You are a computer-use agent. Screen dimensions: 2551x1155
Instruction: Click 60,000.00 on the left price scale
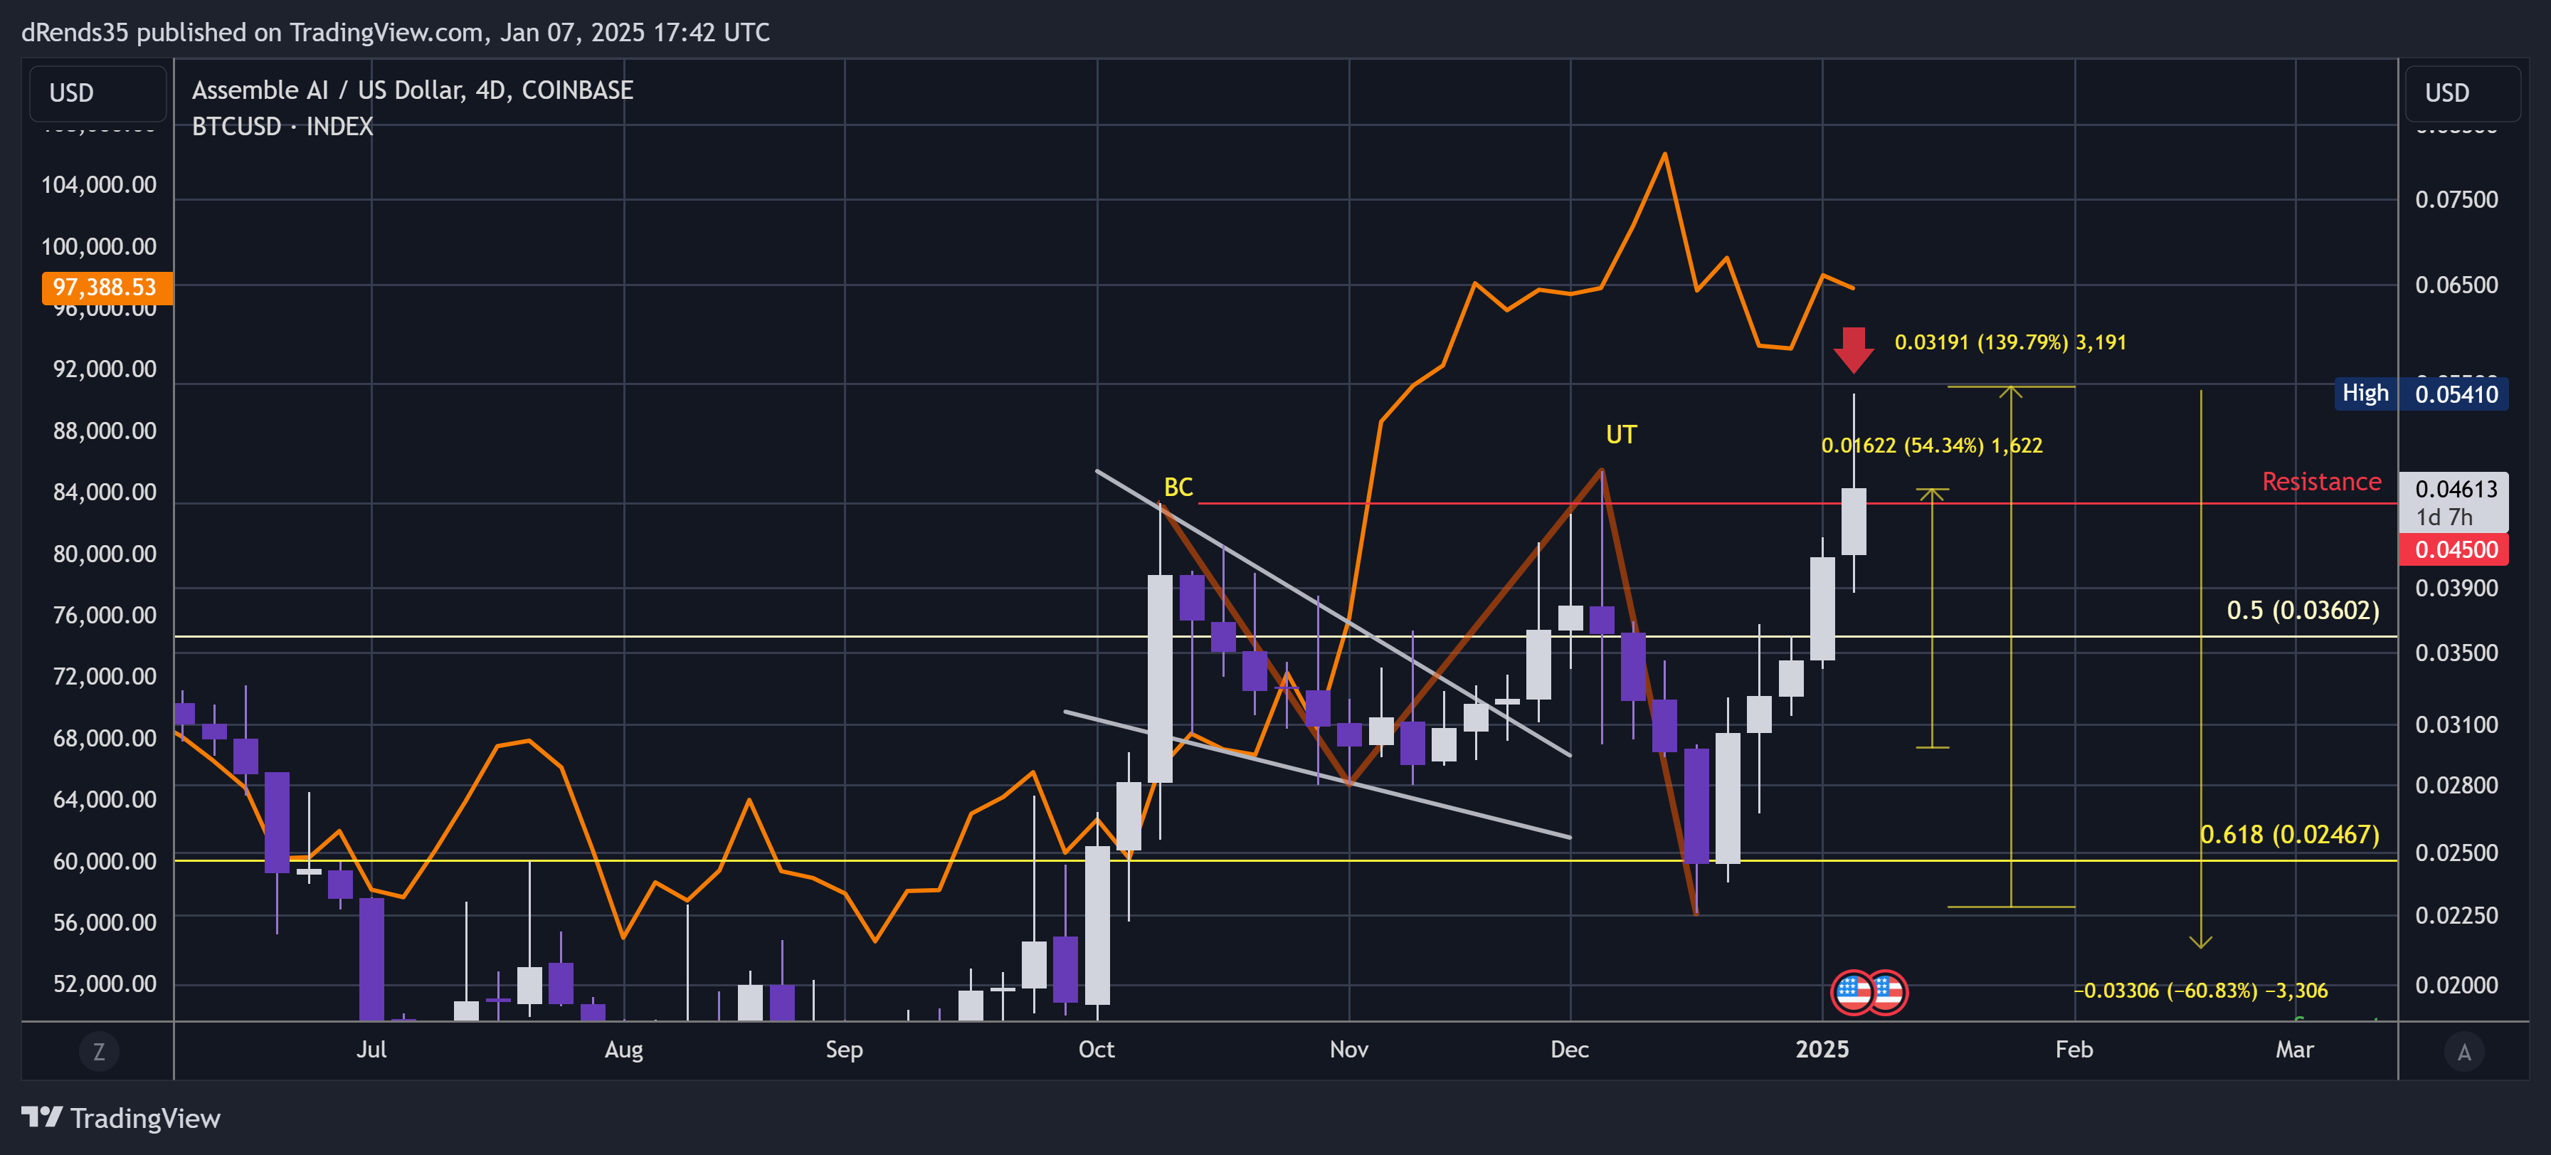104,861
